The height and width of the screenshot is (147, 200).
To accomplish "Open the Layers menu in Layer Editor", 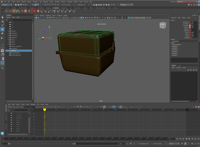I will (173, 67).
